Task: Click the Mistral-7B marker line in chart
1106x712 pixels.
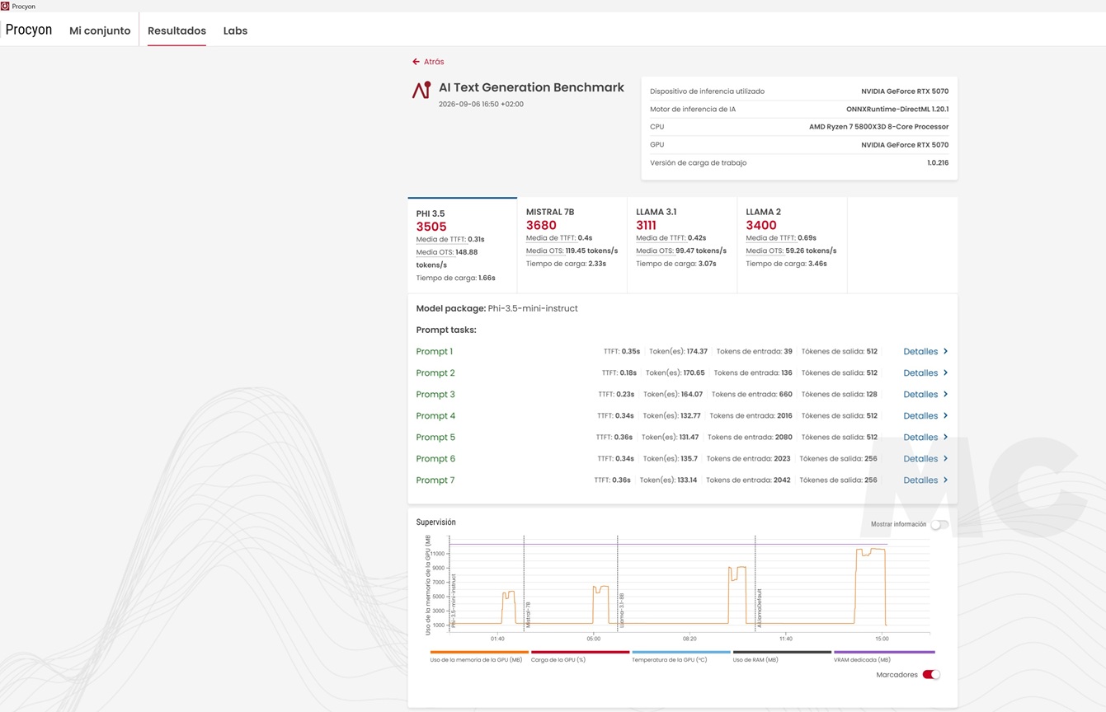Action: click(524, 583)
